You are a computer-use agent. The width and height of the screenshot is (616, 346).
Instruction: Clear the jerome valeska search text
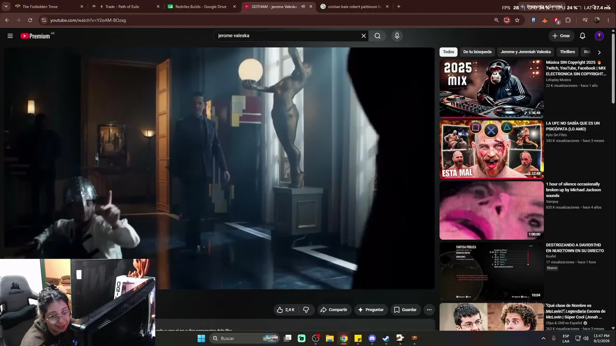point(364,36)
